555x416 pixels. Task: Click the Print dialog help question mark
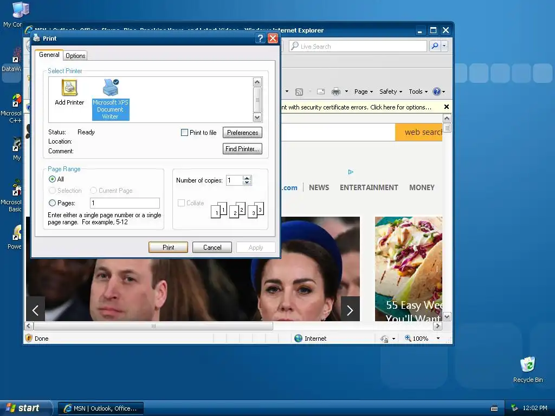(260, 38)
